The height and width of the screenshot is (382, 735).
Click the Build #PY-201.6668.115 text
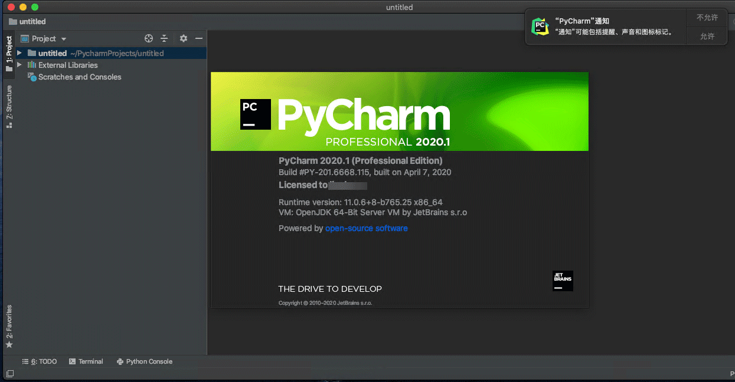(x=365, y=172)
